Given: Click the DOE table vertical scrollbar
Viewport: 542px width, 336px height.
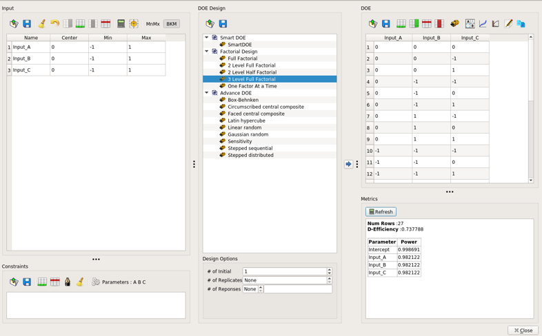Looking at the screenshot, I should (x=531, y=108).
